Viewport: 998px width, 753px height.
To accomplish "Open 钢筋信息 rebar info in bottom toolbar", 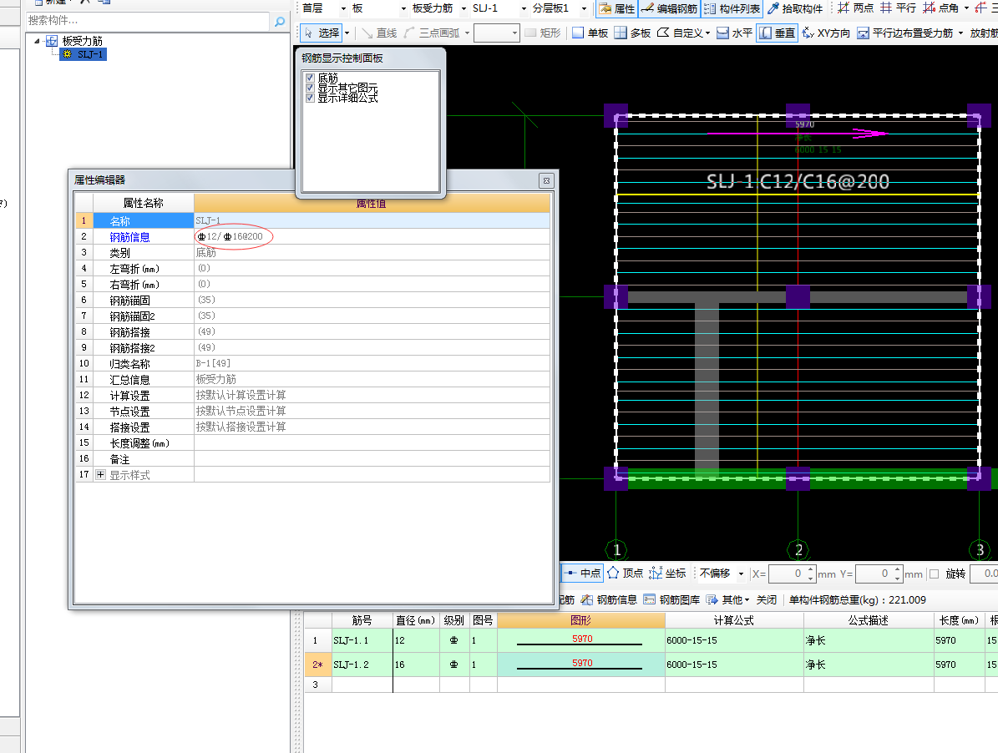I will [609, 599].
